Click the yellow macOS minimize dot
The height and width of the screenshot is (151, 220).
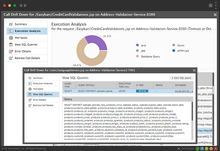click(x=9, y=6)
